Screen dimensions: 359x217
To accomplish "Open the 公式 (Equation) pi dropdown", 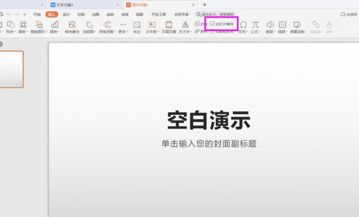I will tap(255, 27).
